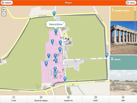137x103 pixels.
Task: Open the Tempio di Athena popup link
Action: [x=56, y=24]
